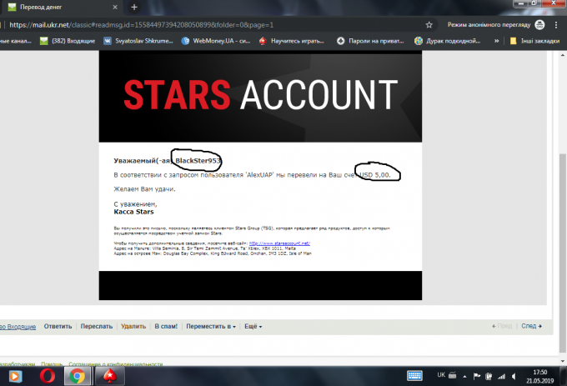
Task: Open the Переместить в dropdown
Action: (x=211, y=326)
